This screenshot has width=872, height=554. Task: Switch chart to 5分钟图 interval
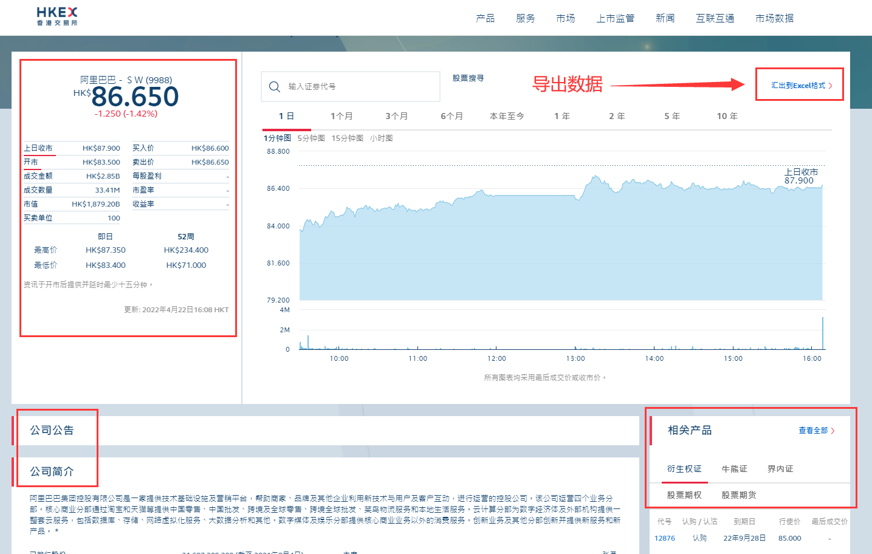click(311, 138)
